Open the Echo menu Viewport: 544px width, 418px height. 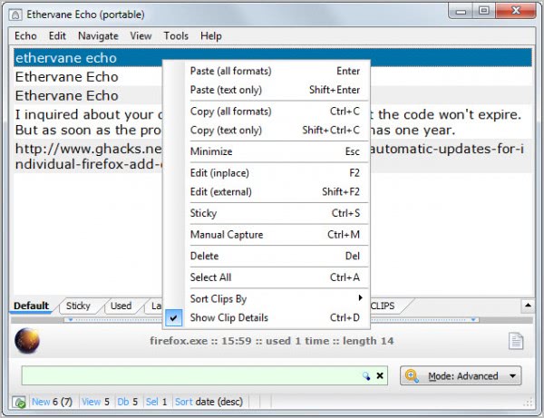(25, 35)
